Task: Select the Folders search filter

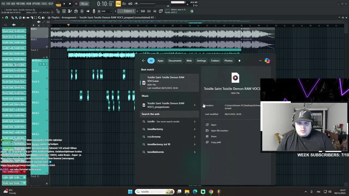Action: (x=215, y=61)
